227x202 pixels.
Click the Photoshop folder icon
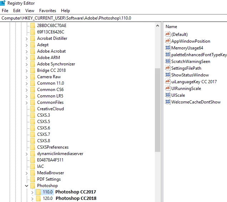[32, 185]
